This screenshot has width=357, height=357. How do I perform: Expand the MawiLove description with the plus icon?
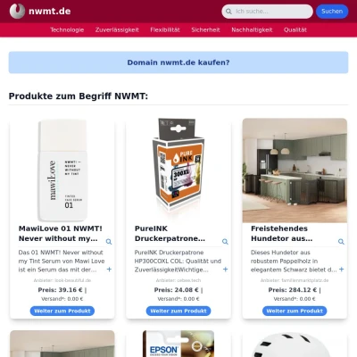click(x=109, y=270)
